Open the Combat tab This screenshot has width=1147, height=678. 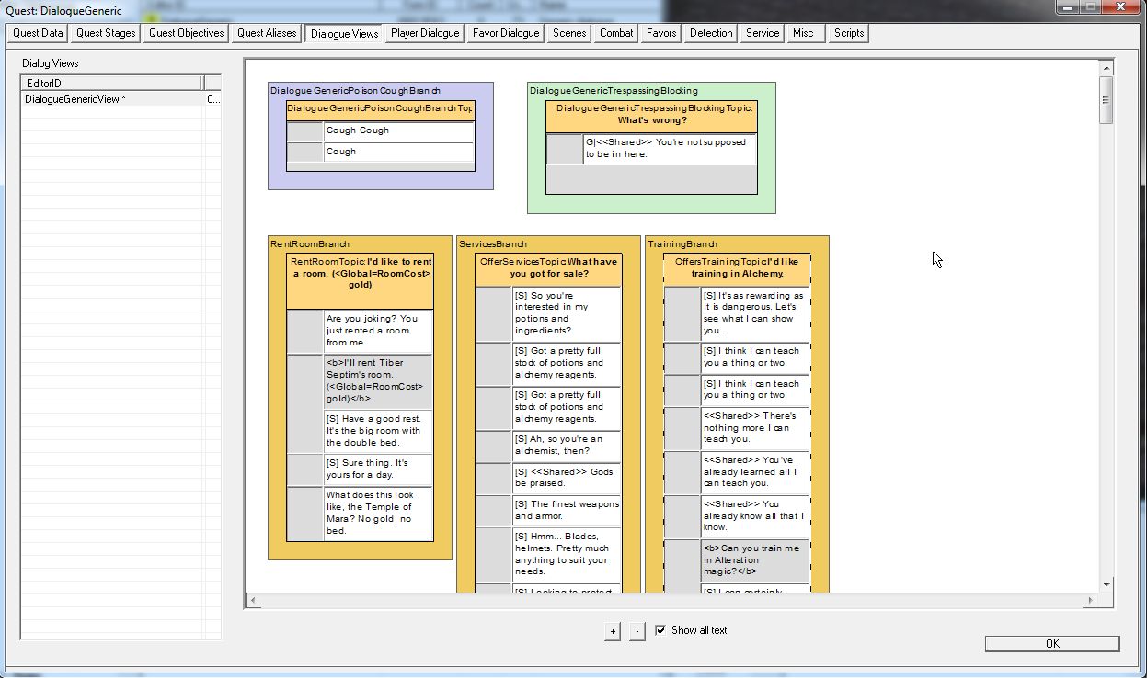click(x=616, y=33)
